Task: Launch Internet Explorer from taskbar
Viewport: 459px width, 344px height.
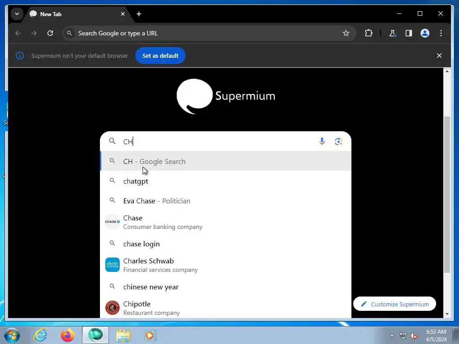Action: pos(40,335)
